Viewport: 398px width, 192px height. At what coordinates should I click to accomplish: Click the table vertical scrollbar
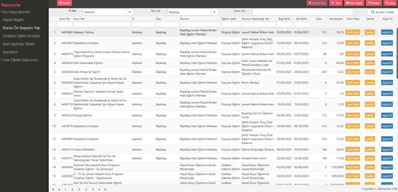coord(396,53)
